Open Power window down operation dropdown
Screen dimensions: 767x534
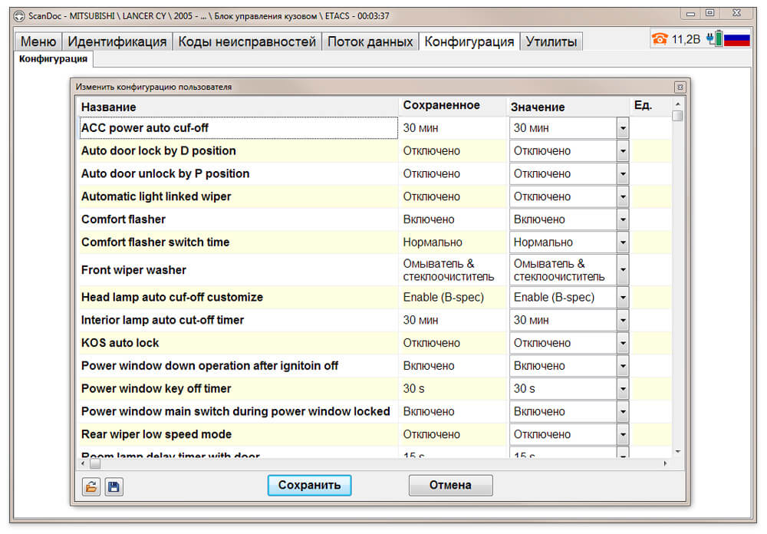623,366
